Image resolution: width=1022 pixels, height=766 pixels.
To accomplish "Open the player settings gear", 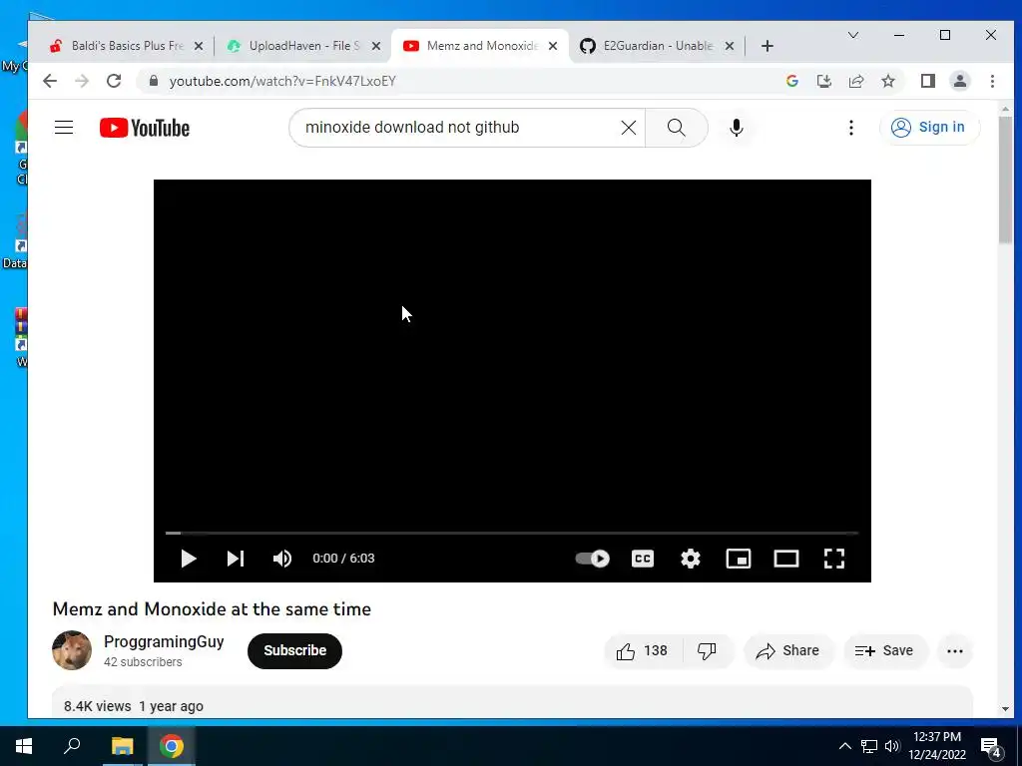I will (x=691, y=559).
